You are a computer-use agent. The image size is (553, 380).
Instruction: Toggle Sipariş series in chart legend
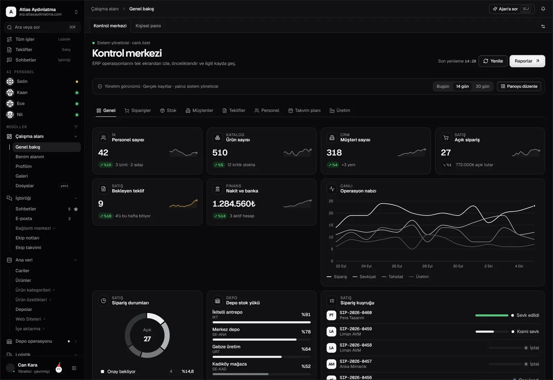click(x=337, y=277)
